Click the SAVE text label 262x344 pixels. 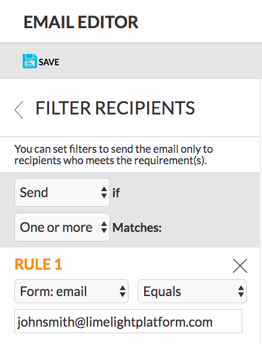[x=49, y=62]
